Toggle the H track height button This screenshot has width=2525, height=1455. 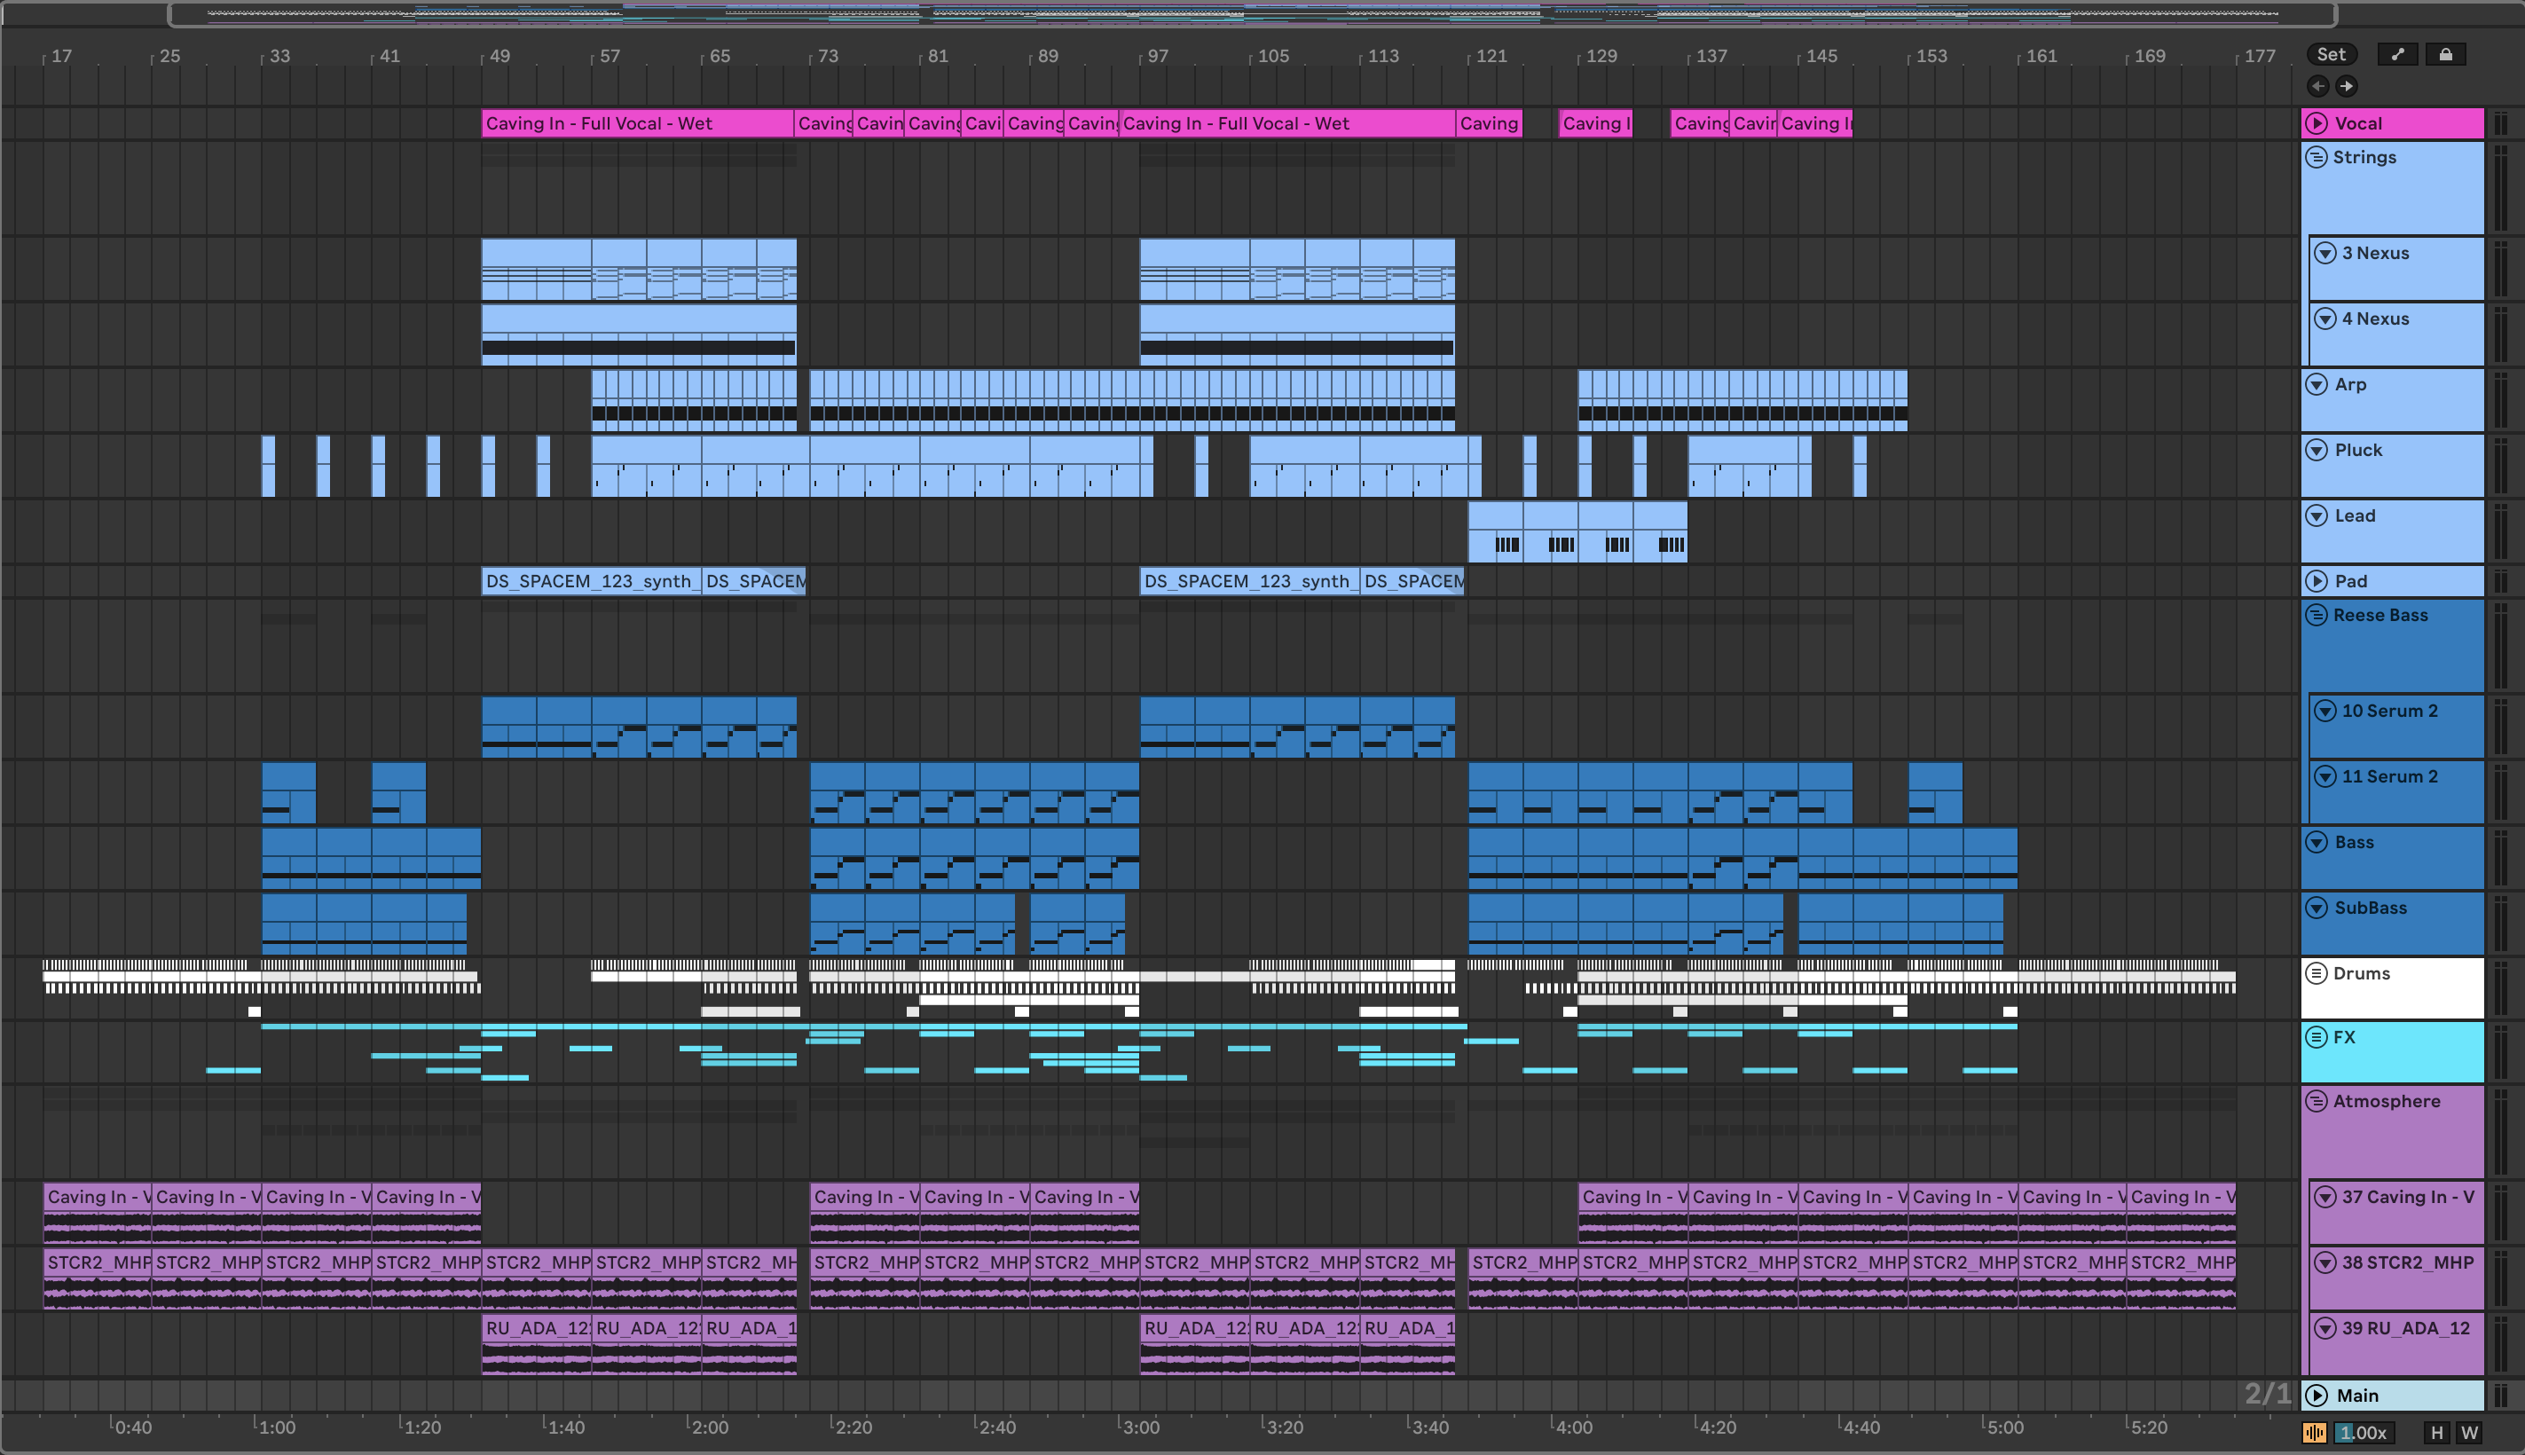coord(2437,1432)
